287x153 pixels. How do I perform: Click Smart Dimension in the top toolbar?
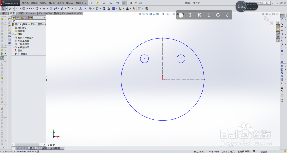10,9
